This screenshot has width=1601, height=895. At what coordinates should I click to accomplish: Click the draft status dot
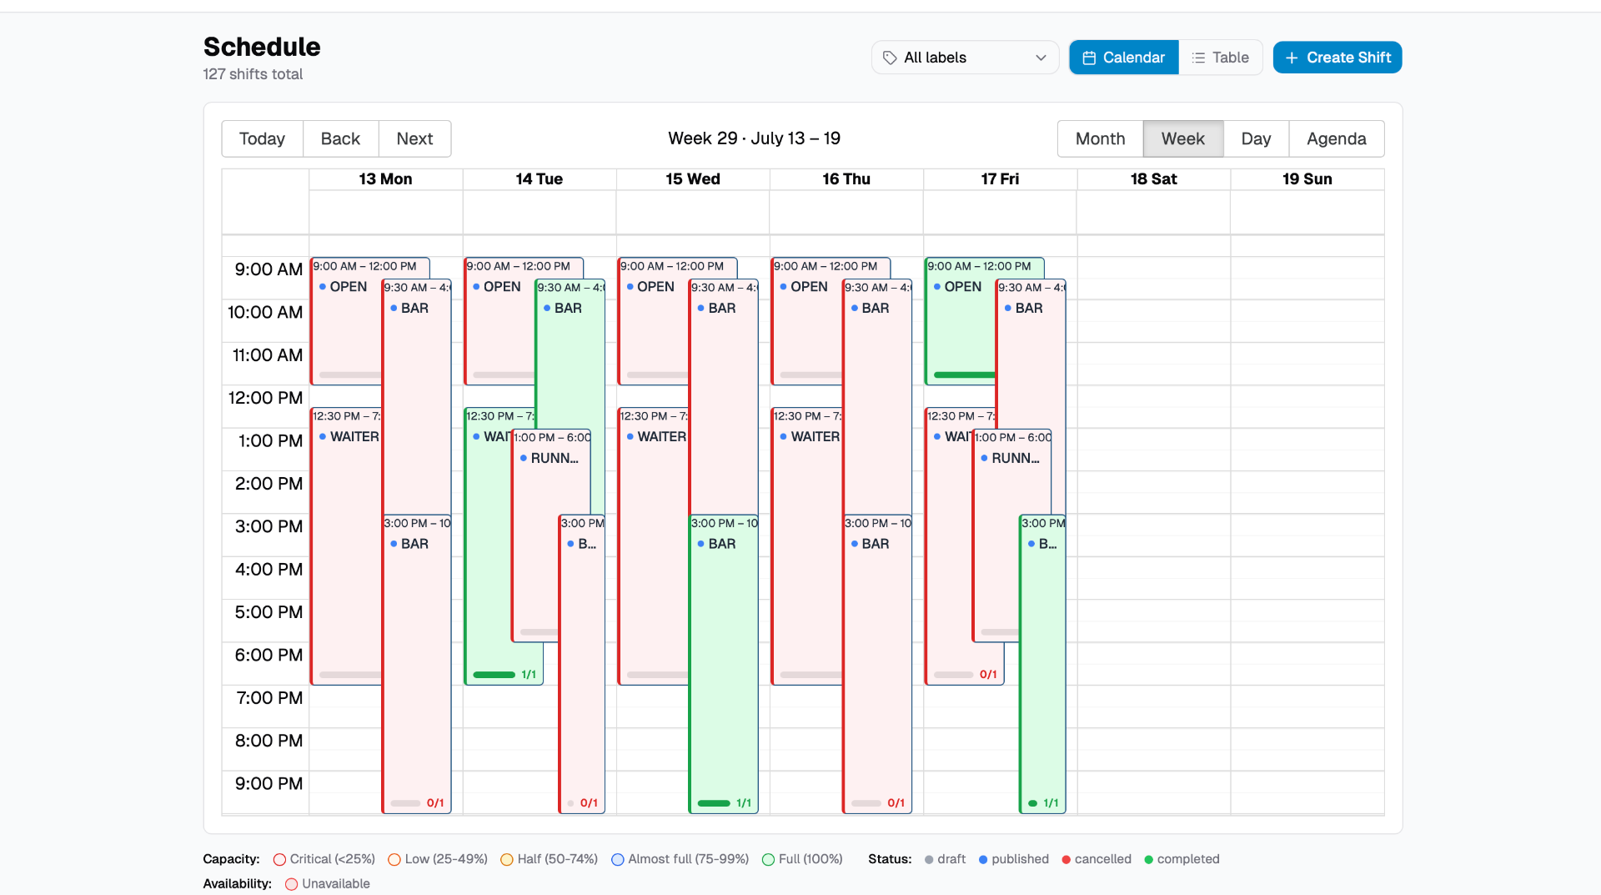tap(929, 859)
